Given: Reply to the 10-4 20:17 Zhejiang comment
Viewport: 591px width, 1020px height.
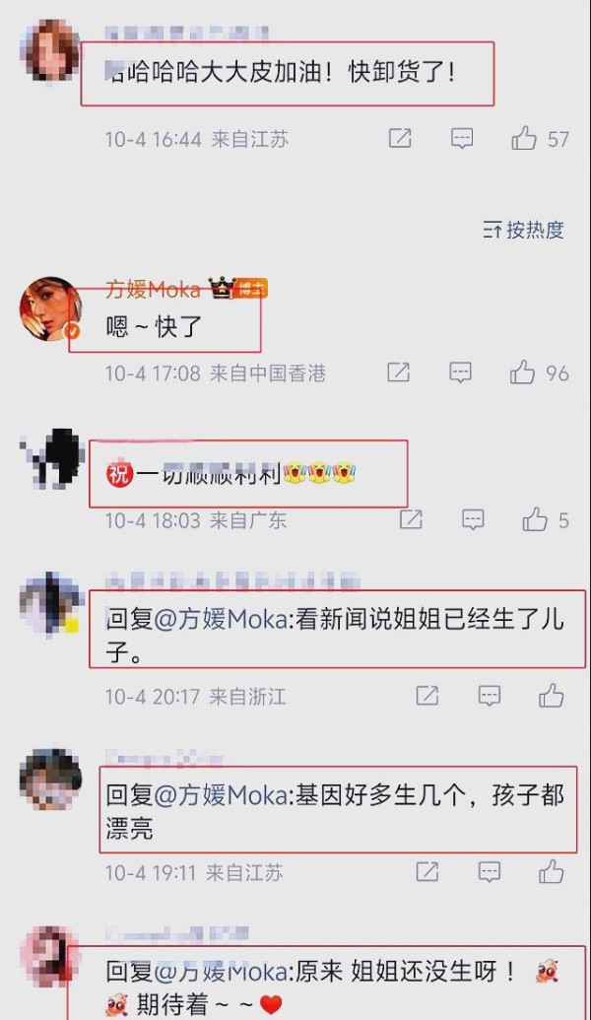Looking at the screenshot, I should 490,696.
